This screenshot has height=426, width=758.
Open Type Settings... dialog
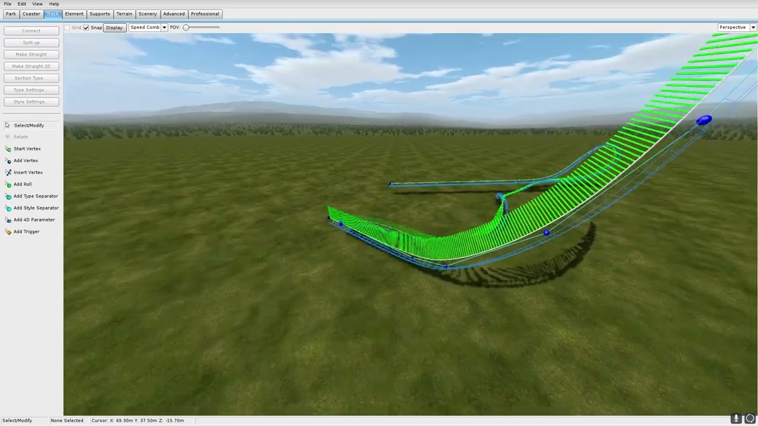pyautogui.click(x=31, y=90)
